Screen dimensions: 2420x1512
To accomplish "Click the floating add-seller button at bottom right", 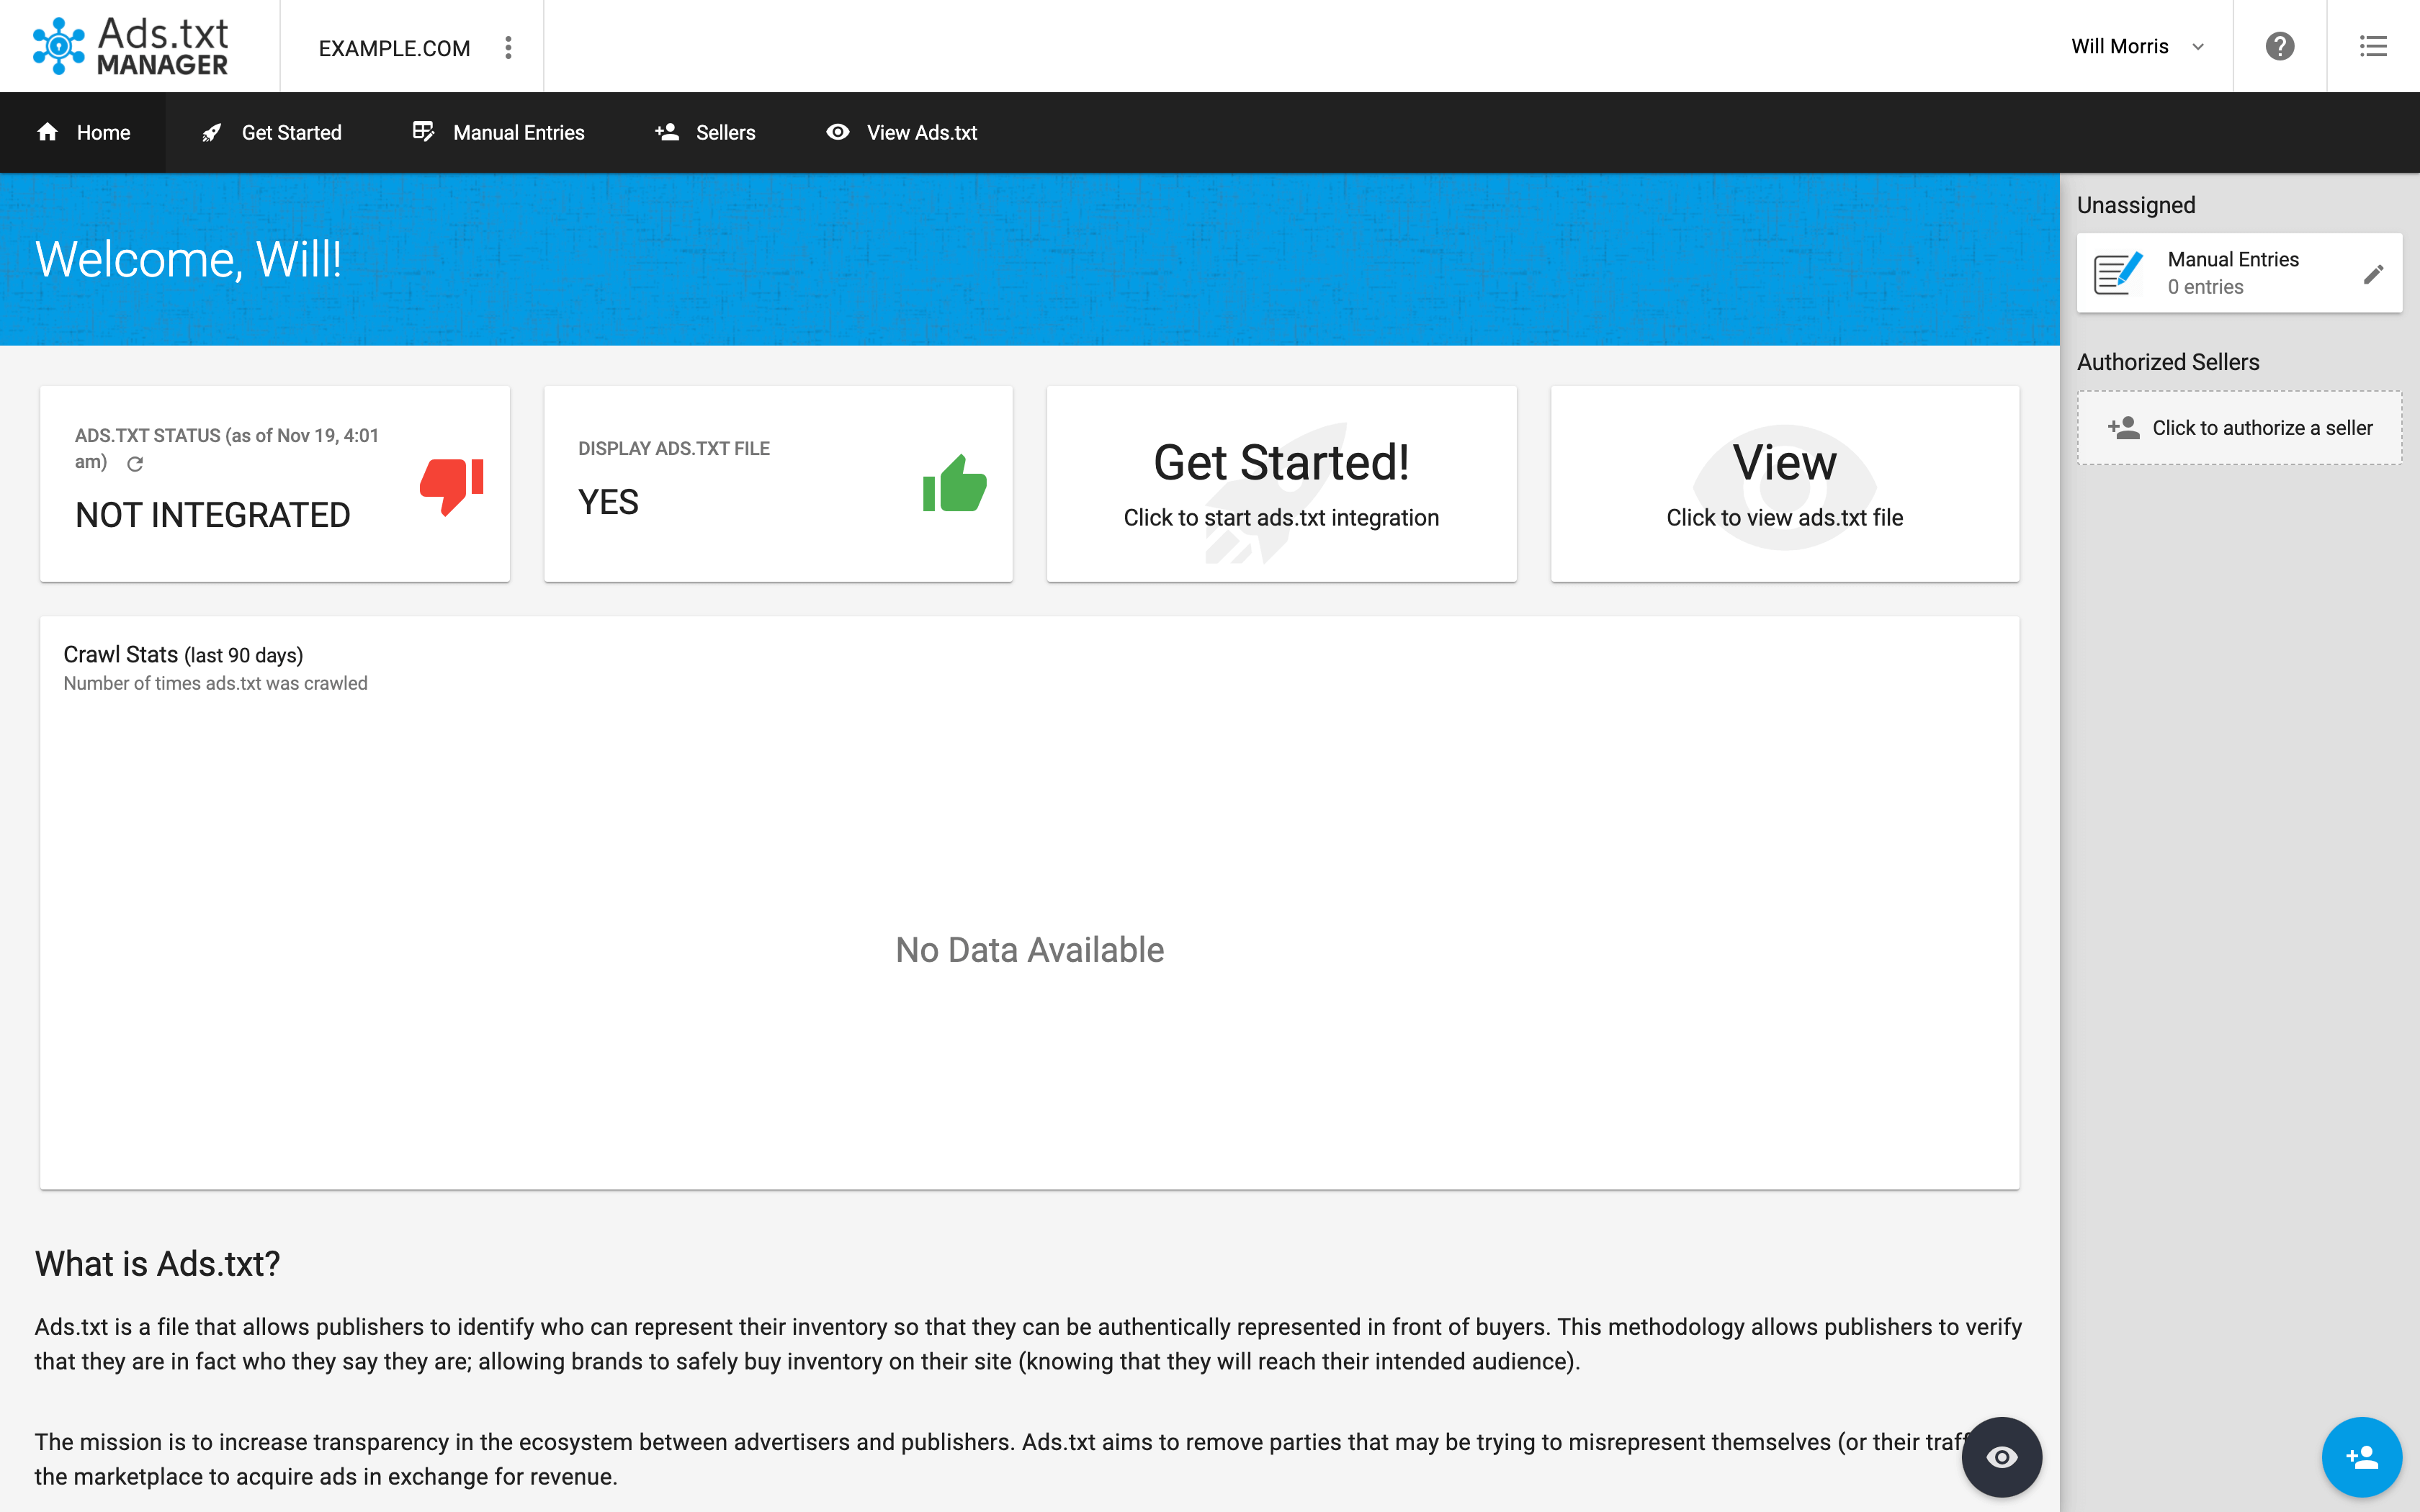I will coord(2362,1457).
